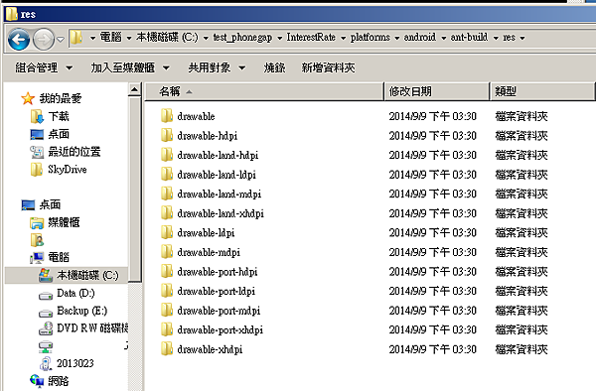Click the user folder icon below 媒體櫃
This screenshot has width=596, height=391.
click(x=37, y=240)
